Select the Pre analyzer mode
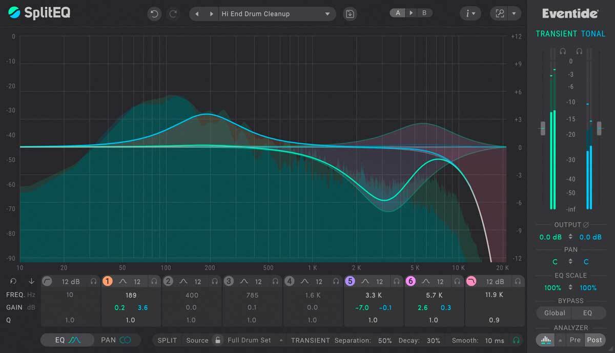This screenshot has width=615, height=353. 575,340
